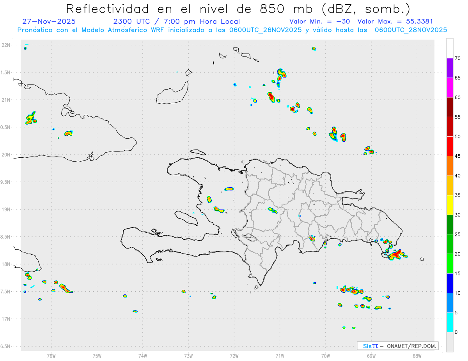Click the purple 65–70 dBZ color bar segment

click(450, 68)
